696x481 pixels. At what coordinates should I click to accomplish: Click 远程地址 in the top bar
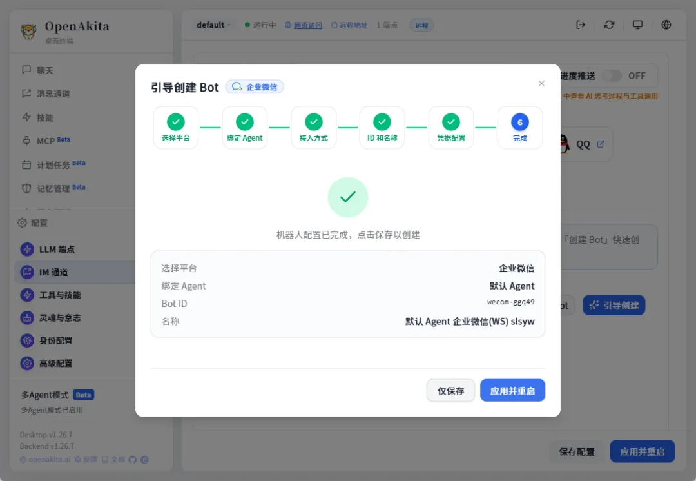349,25
